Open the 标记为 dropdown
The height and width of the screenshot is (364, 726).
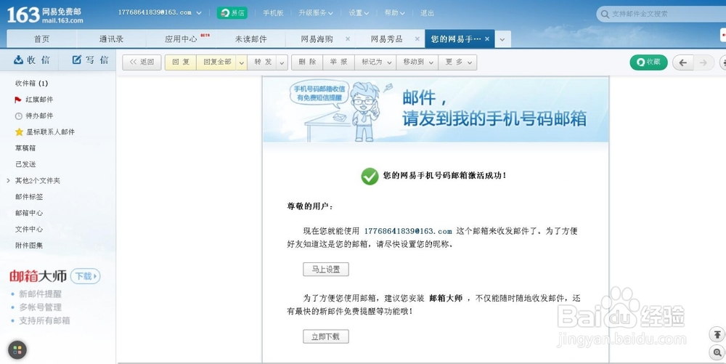coord(375,62)
